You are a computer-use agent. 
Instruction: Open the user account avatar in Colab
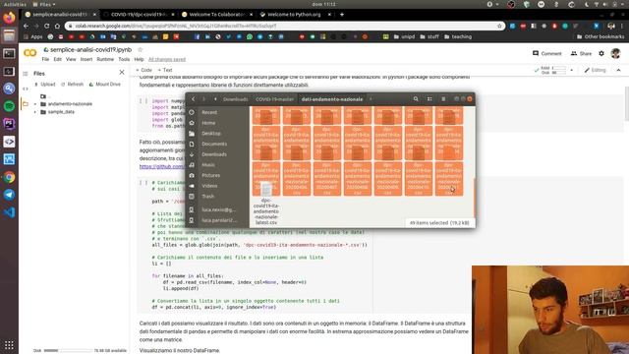point(615,53)
